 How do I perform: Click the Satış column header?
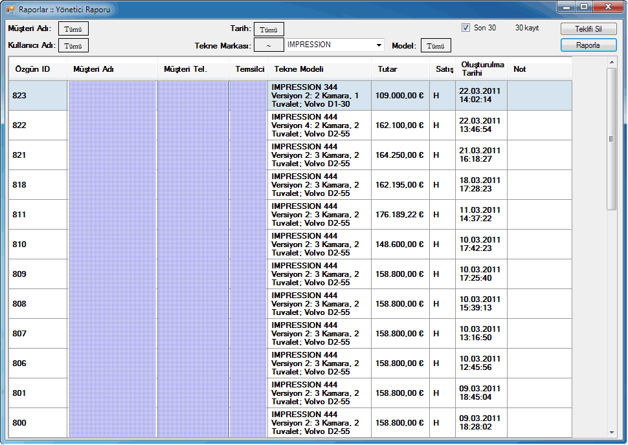443,69
